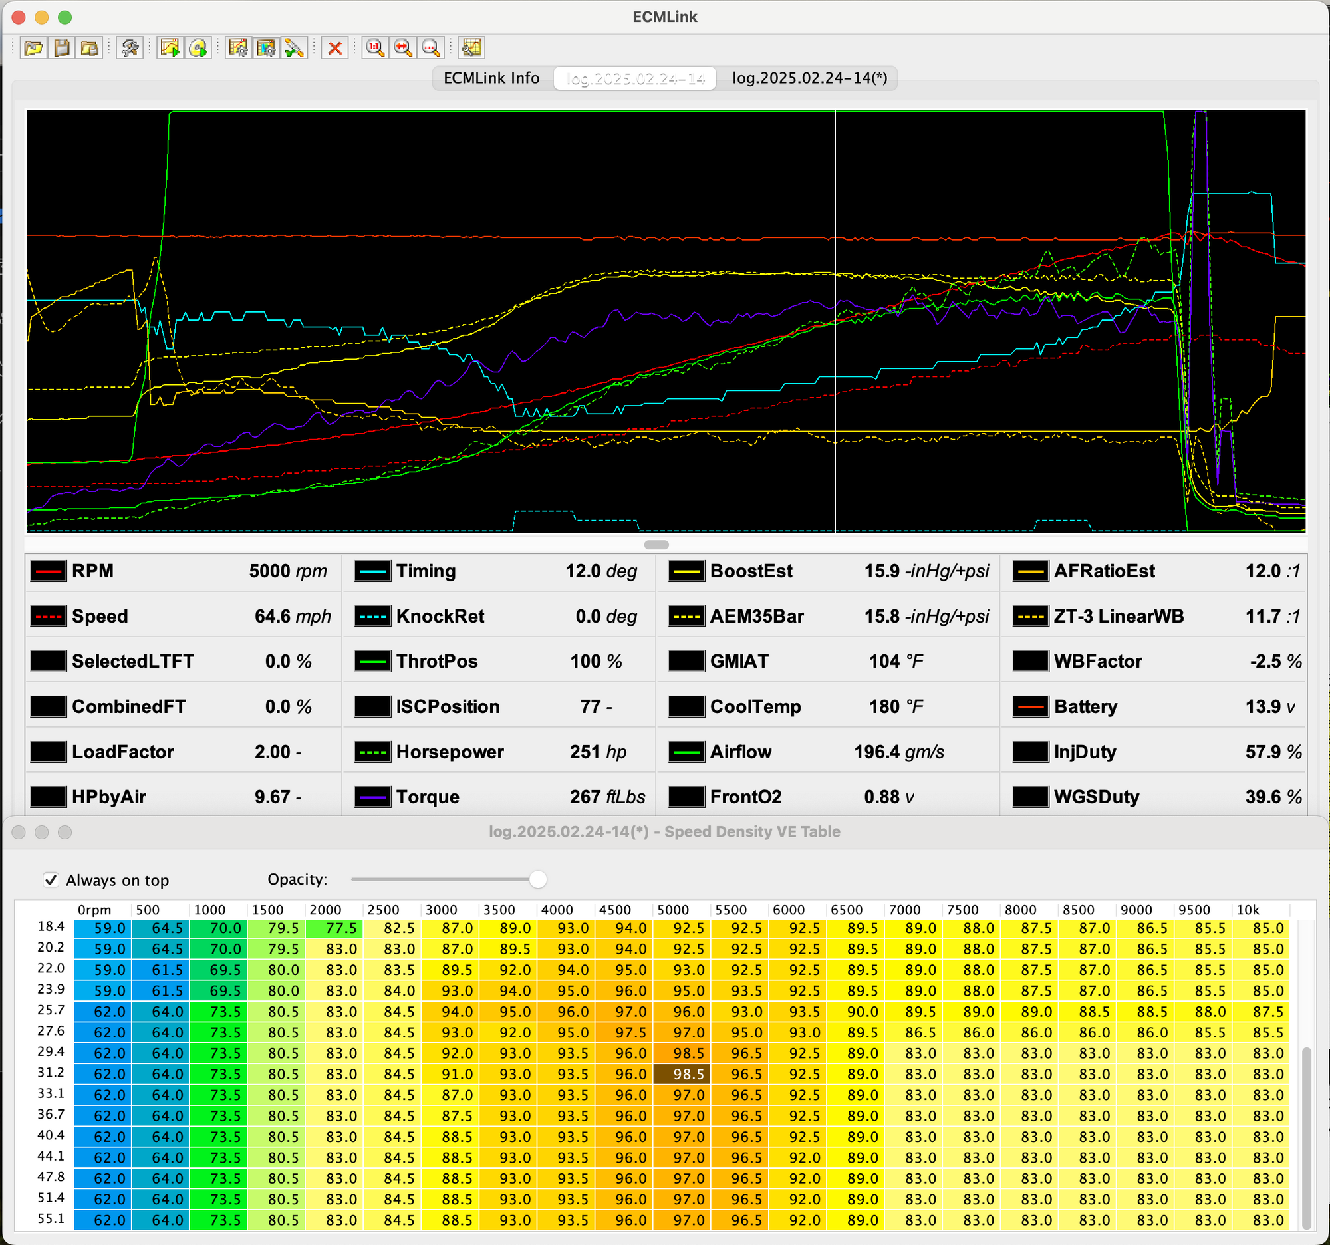Click the RPM red color swatch
This screenshot has height=1245, width=1330.
point(48,571)
